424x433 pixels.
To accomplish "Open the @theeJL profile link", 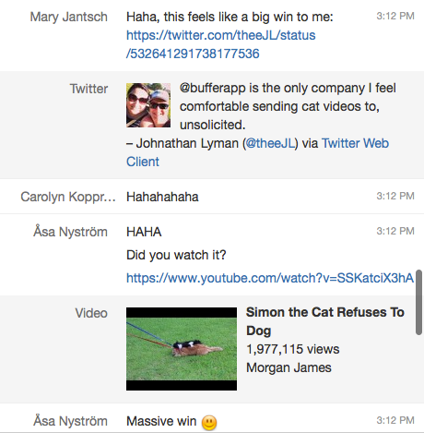I will click(270, 143).
